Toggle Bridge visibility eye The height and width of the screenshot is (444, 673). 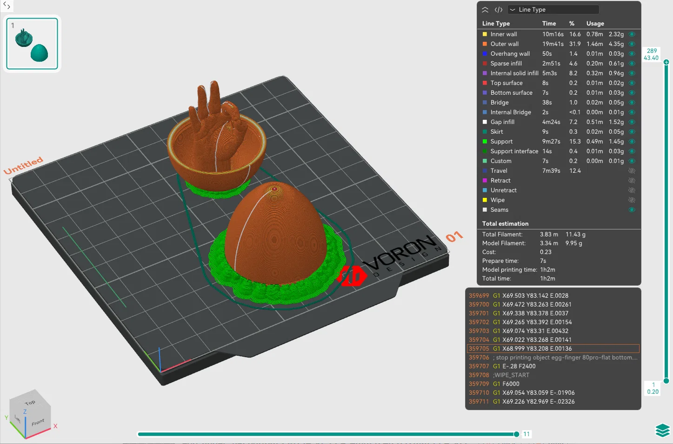(632, 103)
